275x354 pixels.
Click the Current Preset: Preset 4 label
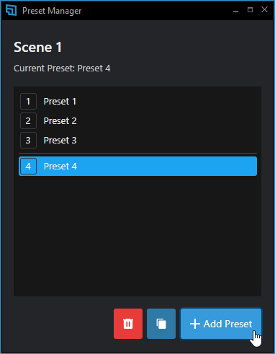coord(62,68)
